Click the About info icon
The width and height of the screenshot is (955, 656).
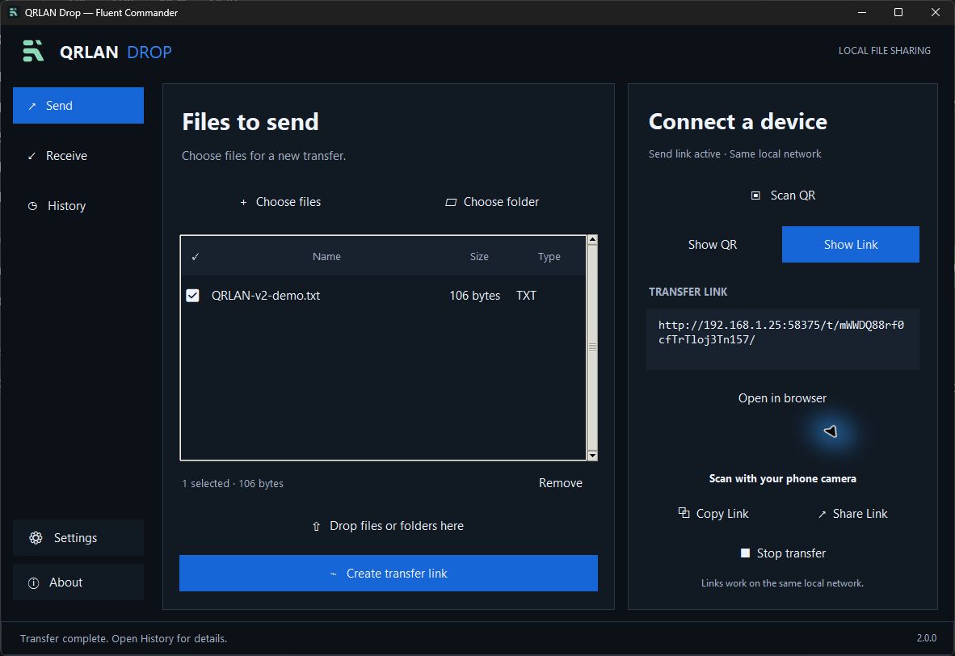33,583
